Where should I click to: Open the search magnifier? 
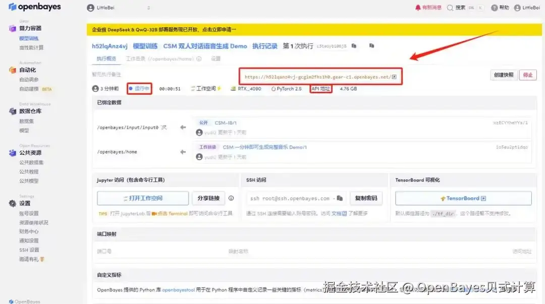[x=450, y=8]
